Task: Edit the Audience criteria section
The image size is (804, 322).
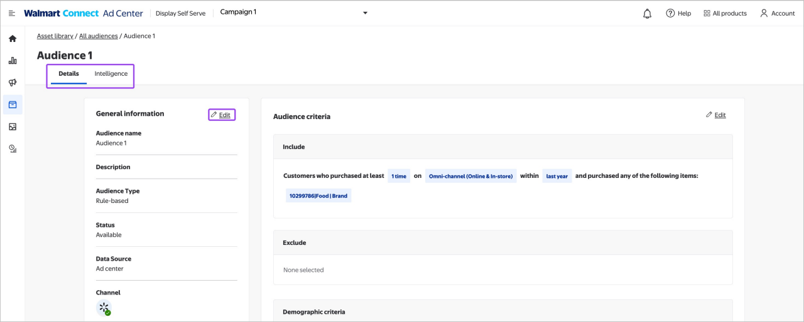Action: 716,115
